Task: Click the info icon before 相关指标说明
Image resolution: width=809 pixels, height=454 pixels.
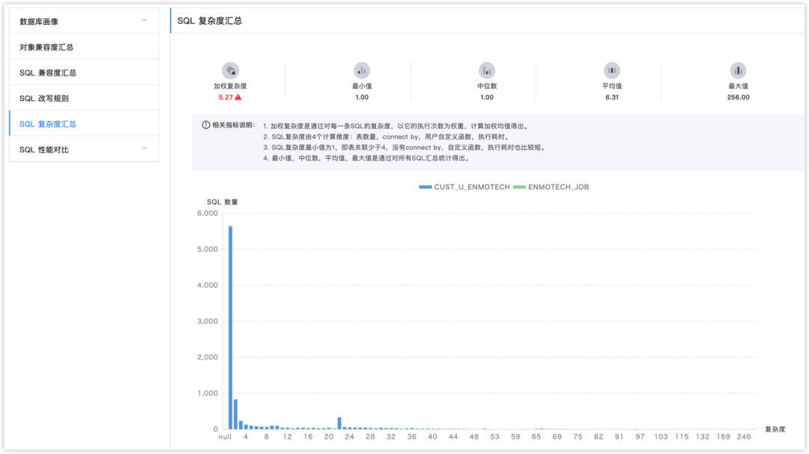Action: coord(206,125)
